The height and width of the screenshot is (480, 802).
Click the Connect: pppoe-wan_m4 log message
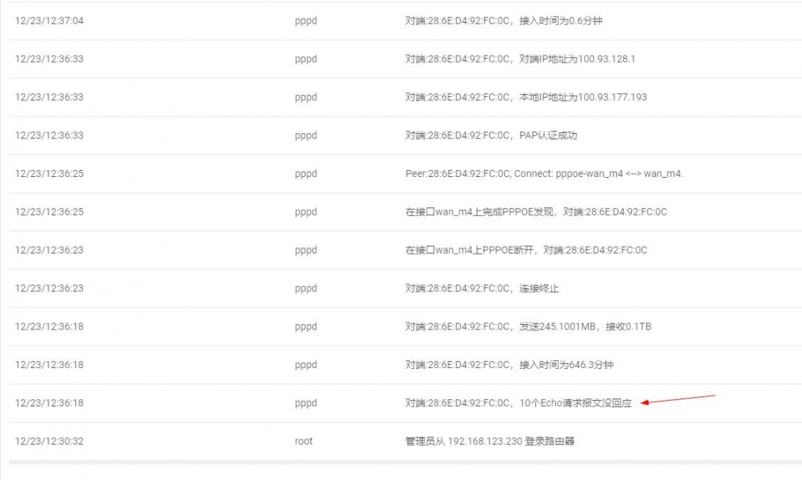pyautogui.click(x=544, y=174)
